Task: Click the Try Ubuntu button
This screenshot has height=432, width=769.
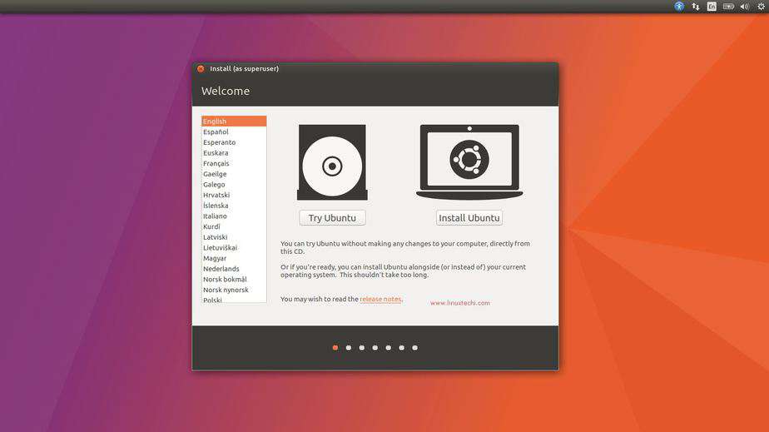Action: (332, 218)
